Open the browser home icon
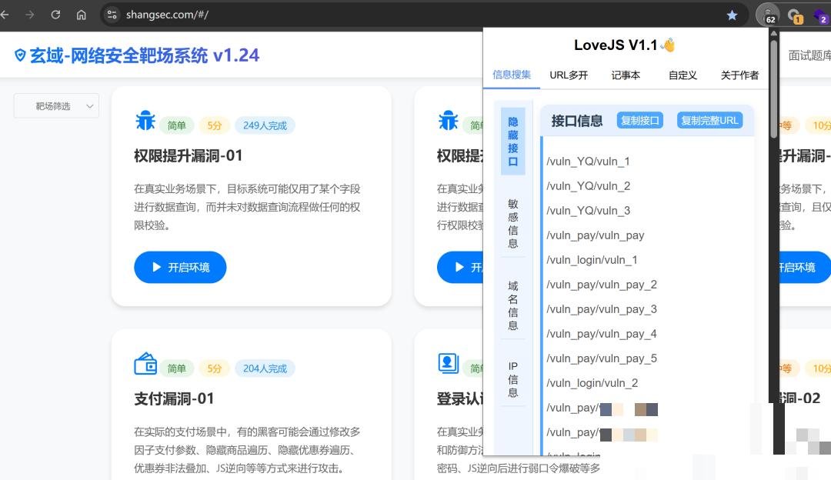The width and height of the screenshot is (831, 480). click(x=81, y=15)
